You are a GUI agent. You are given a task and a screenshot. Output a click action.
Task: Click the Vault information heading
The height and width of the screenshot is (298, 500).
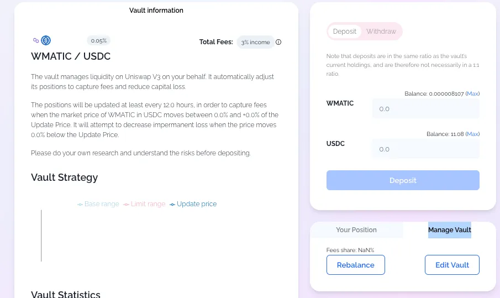(156, 11)
